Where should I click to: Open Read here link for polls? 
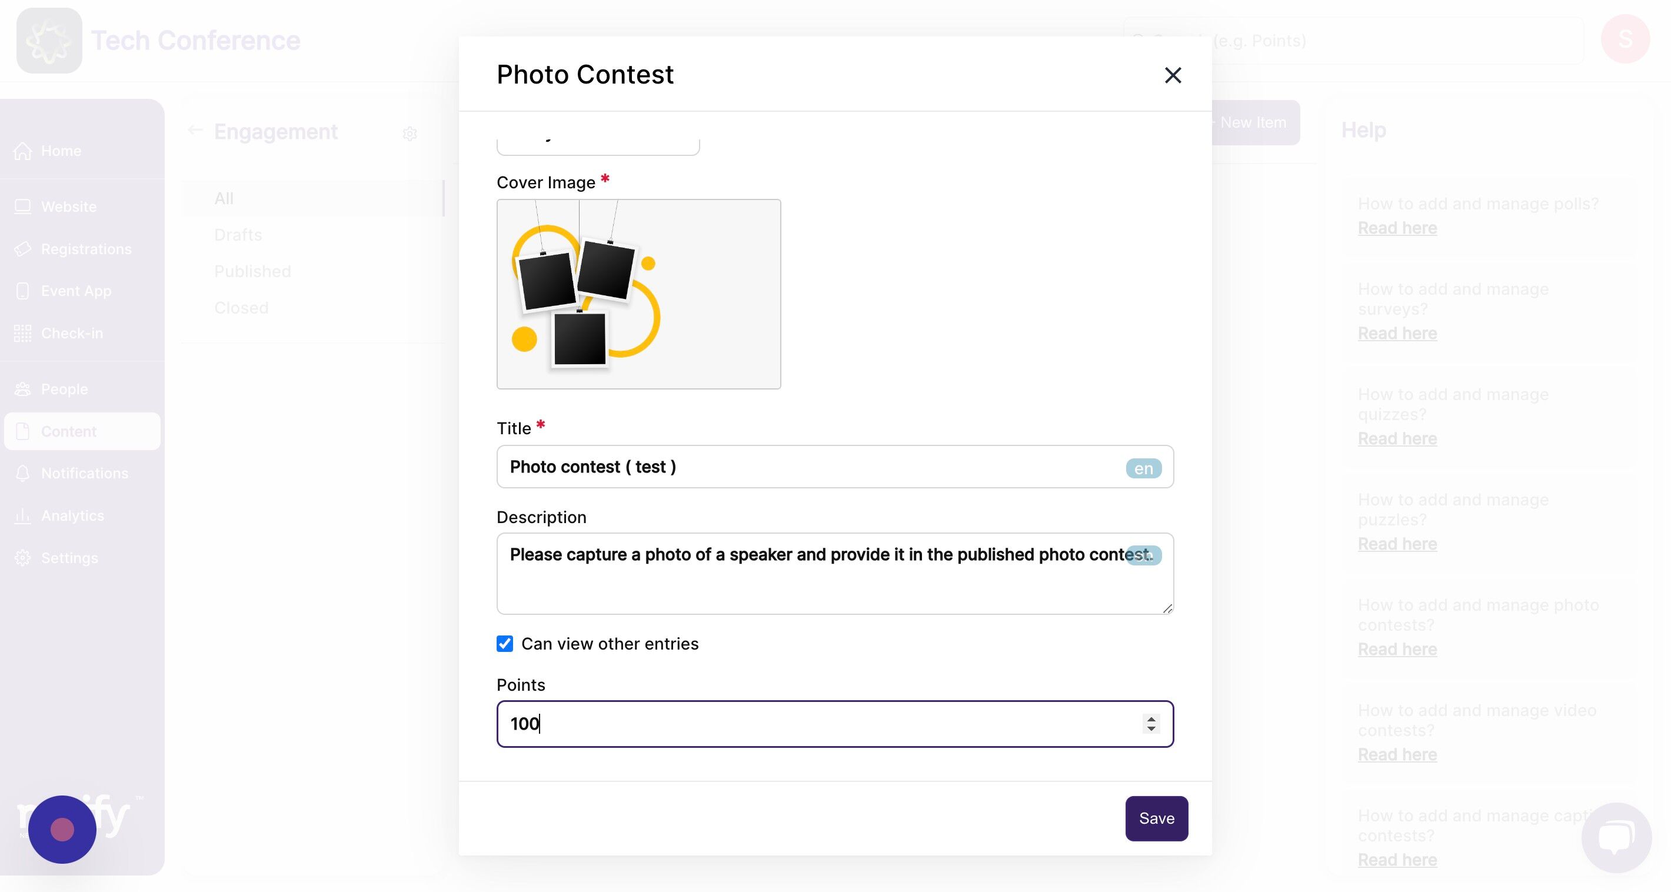click(1397, 228)
